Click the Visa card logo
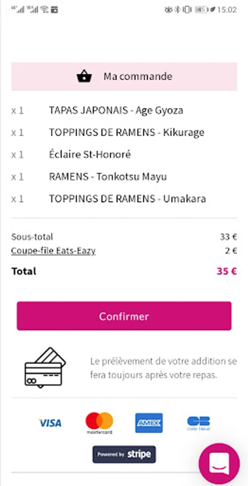The width and height of the screenshot is (248, 486). pyautogui.click(x=50, y=423)
